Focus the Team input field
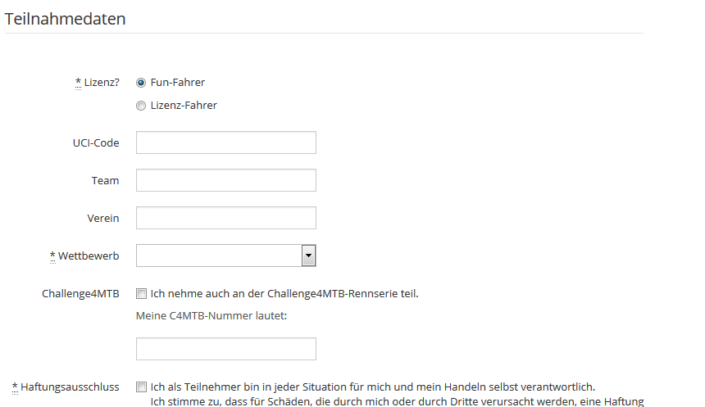 (225, 180)
